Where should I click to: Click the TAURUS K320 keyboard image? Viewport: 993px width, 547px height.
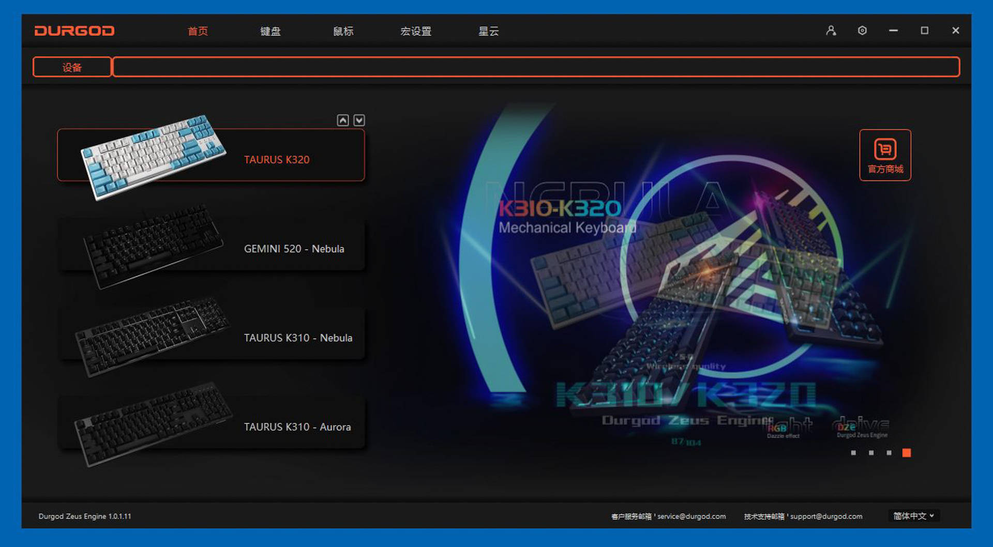154,157
